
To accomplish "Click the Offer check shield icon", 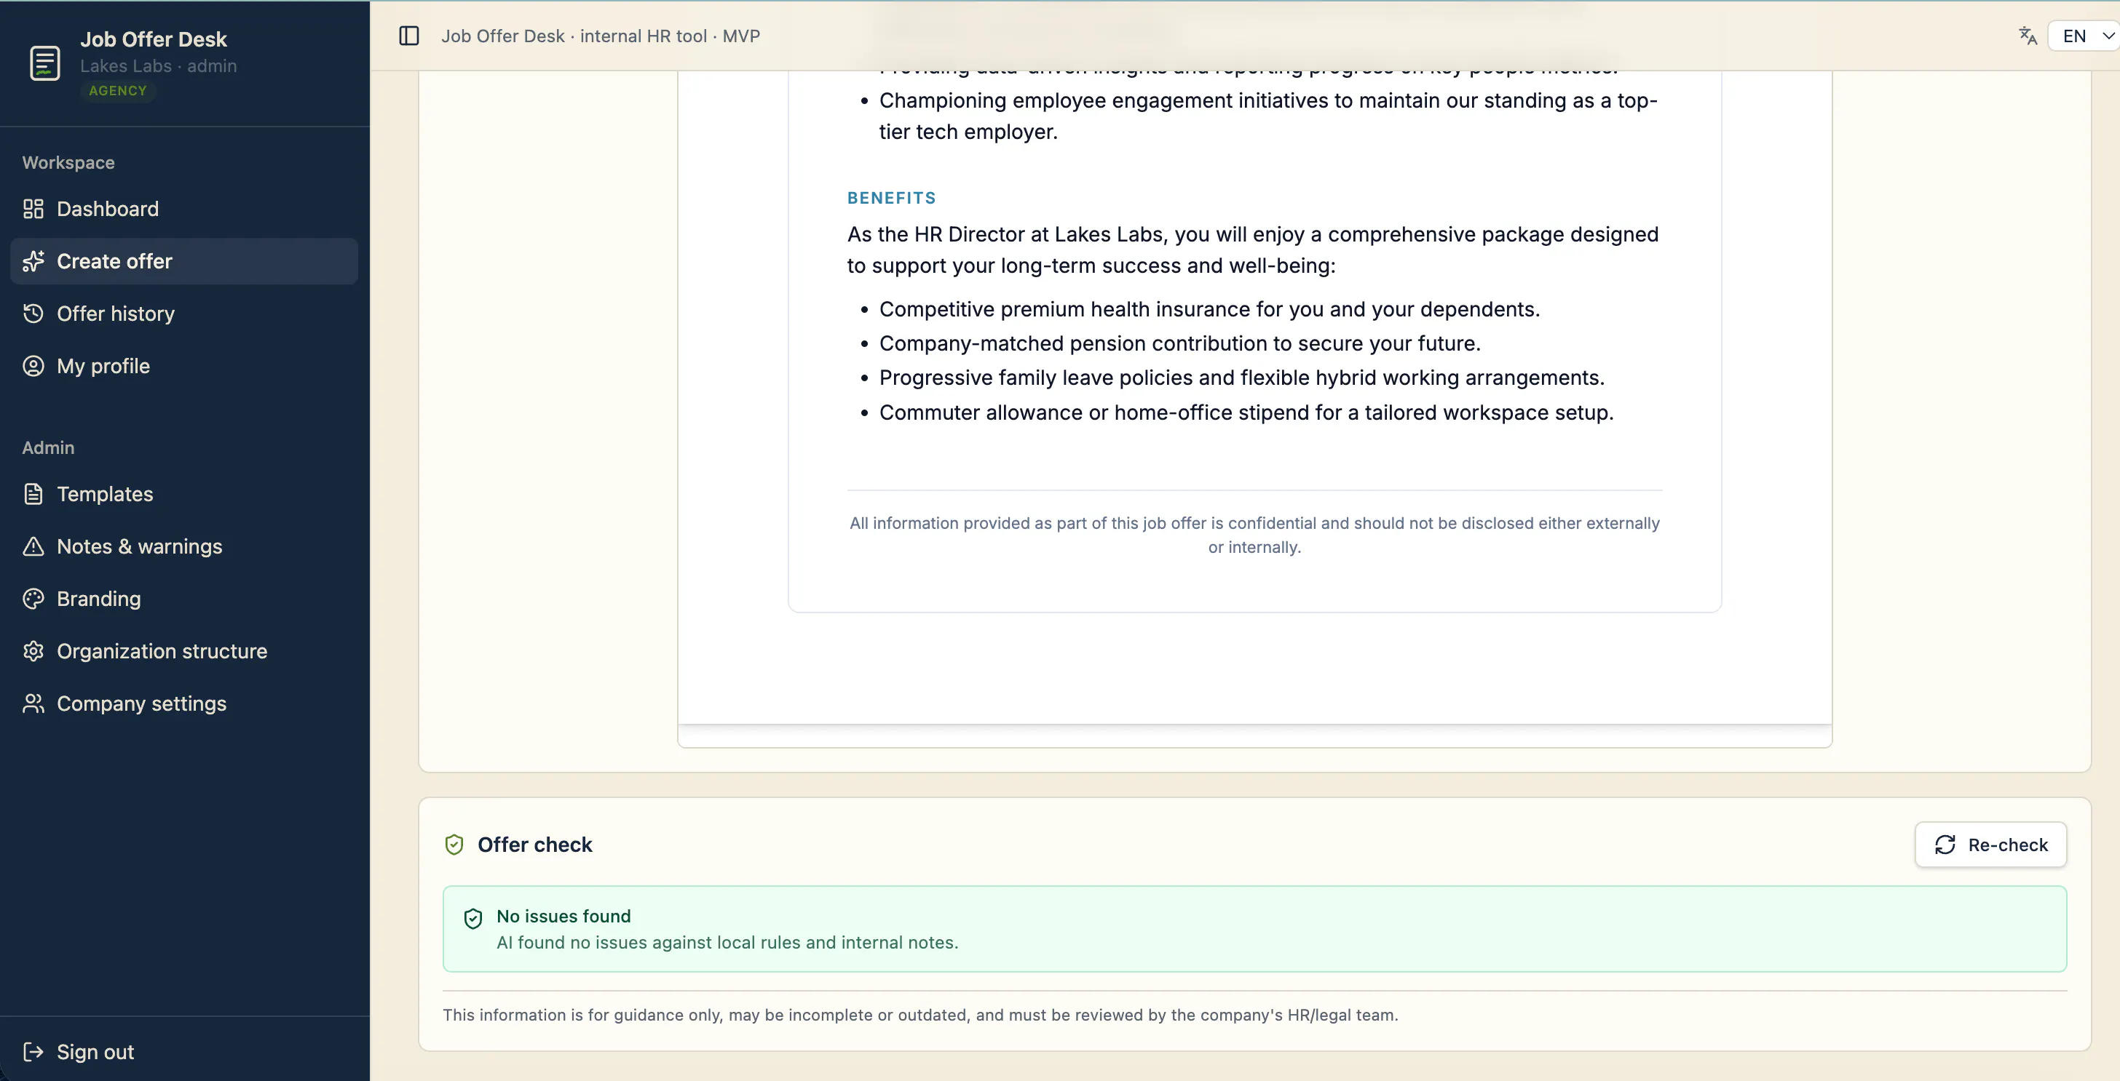I will pos(454,845).
